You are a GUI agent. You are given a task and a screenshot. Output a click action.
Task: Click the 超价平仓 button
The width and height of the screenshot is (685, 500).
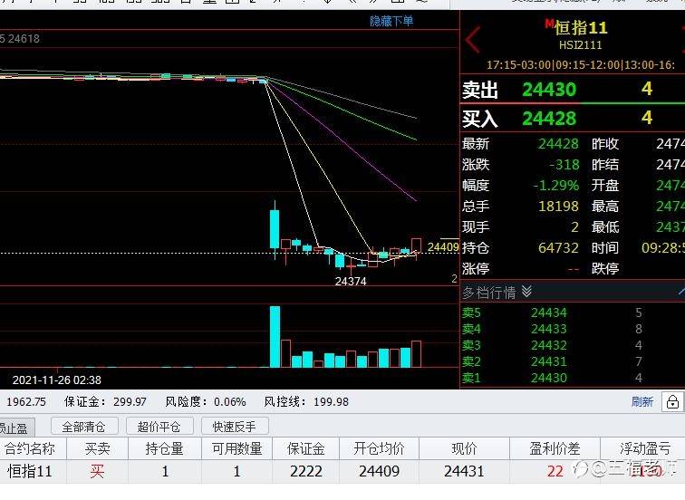pyautogui.click(x=159, y=427)
